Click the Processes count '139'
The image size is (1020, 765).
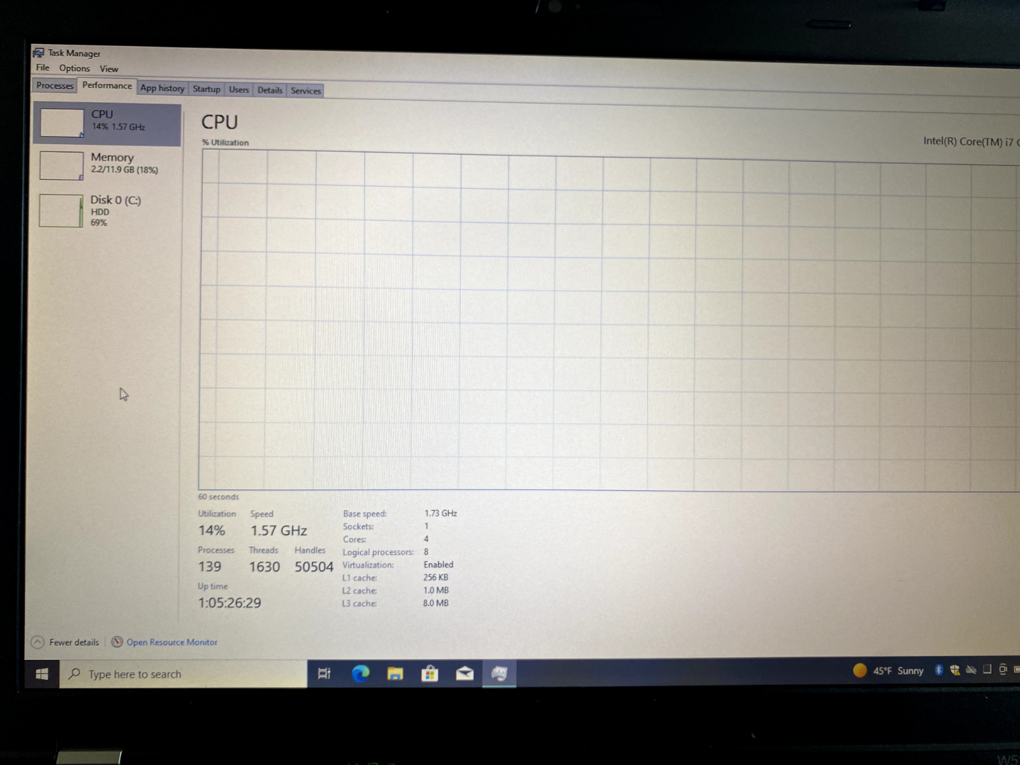pos(210,567)
